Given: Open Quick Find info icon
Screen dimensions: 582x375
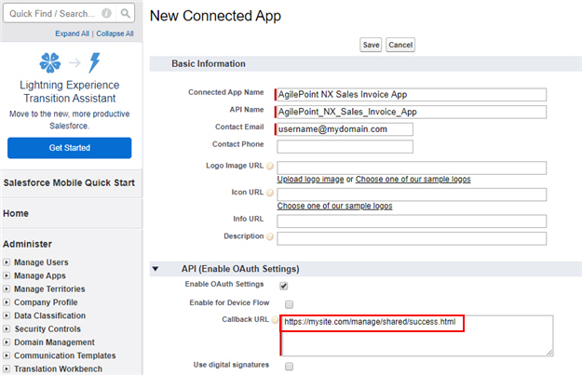Looking at the screenshot, I should click(x=106, y=13).
